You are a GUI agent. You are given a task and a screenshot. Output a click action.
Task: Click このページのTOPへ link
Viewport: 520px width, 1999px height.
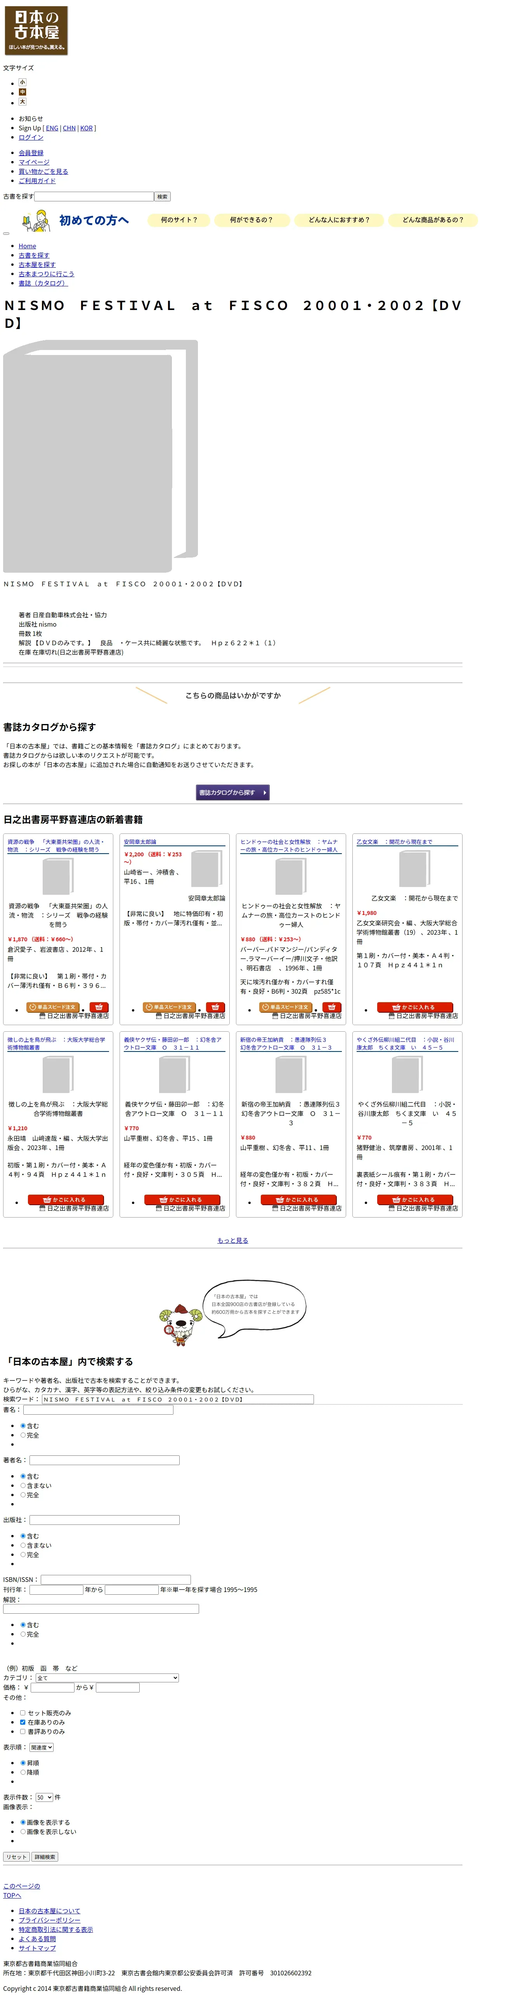pos(22,1890)
